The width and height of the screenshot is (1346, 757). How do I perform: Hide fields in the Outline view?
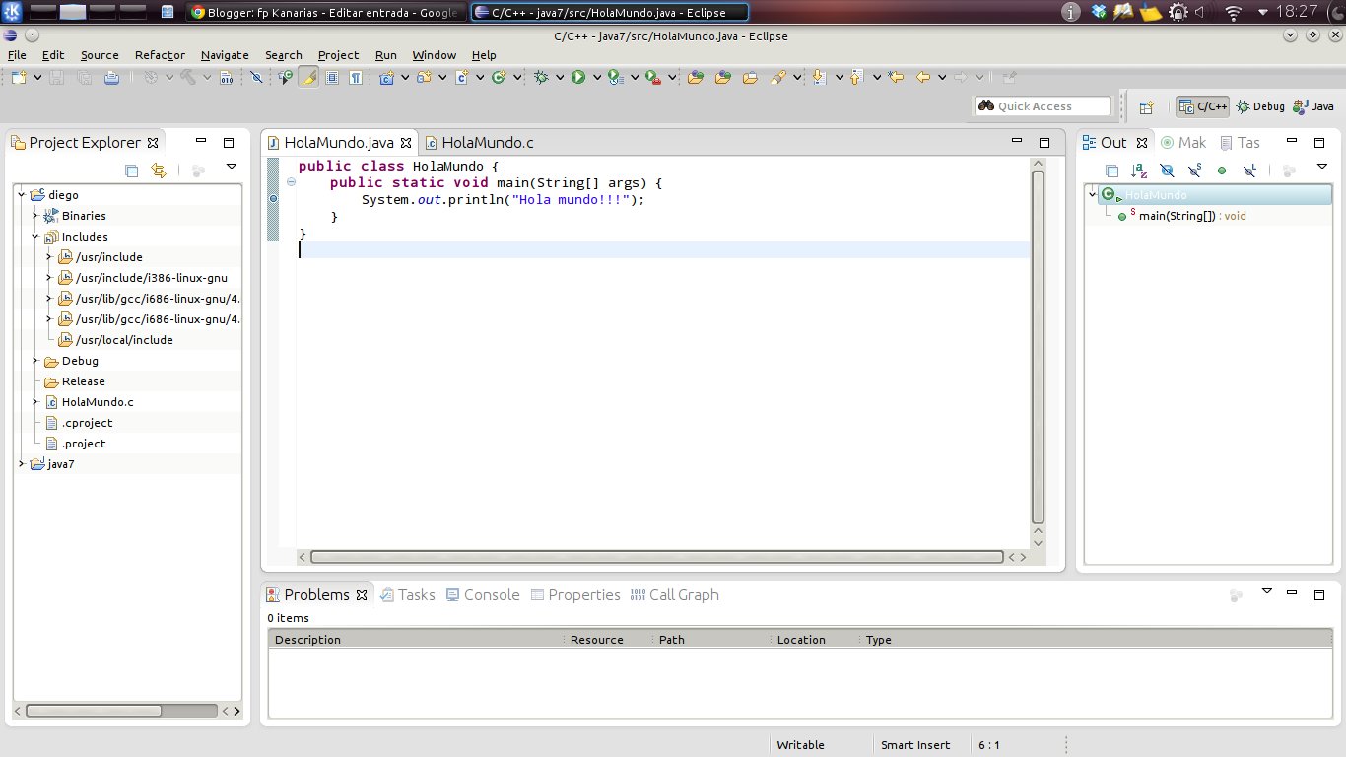(1168, 170)
